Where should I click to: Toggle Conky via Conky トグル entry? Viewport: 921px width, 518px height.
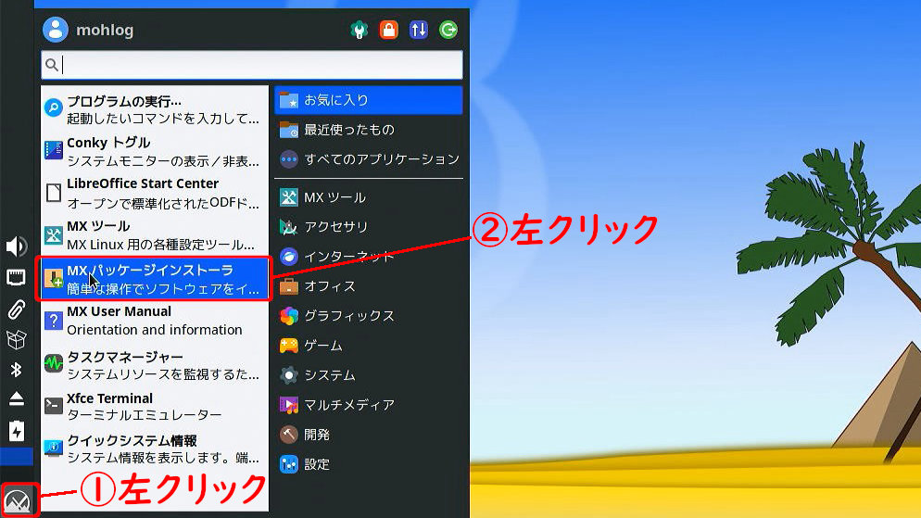[155, 151]
